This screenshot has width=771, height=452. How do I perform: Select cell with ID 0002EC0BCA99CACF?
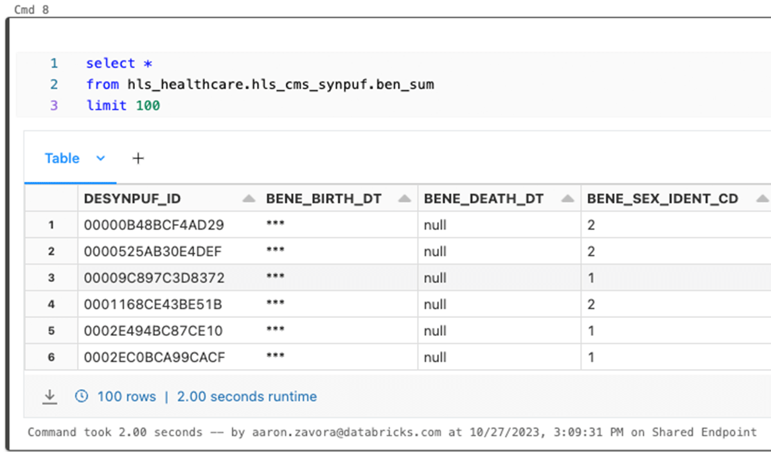click(x=154, y=357)
